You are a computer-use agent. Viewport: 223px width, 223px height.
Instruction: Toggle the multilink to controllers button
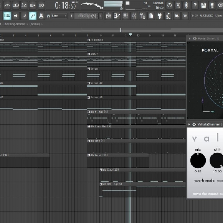pyautogui.click(x=33, y=16)
